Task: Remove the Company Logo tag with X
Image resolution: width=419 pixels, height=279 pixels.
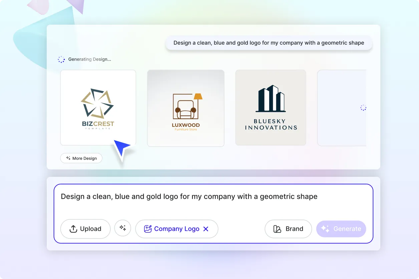Action: click(206, 229)
